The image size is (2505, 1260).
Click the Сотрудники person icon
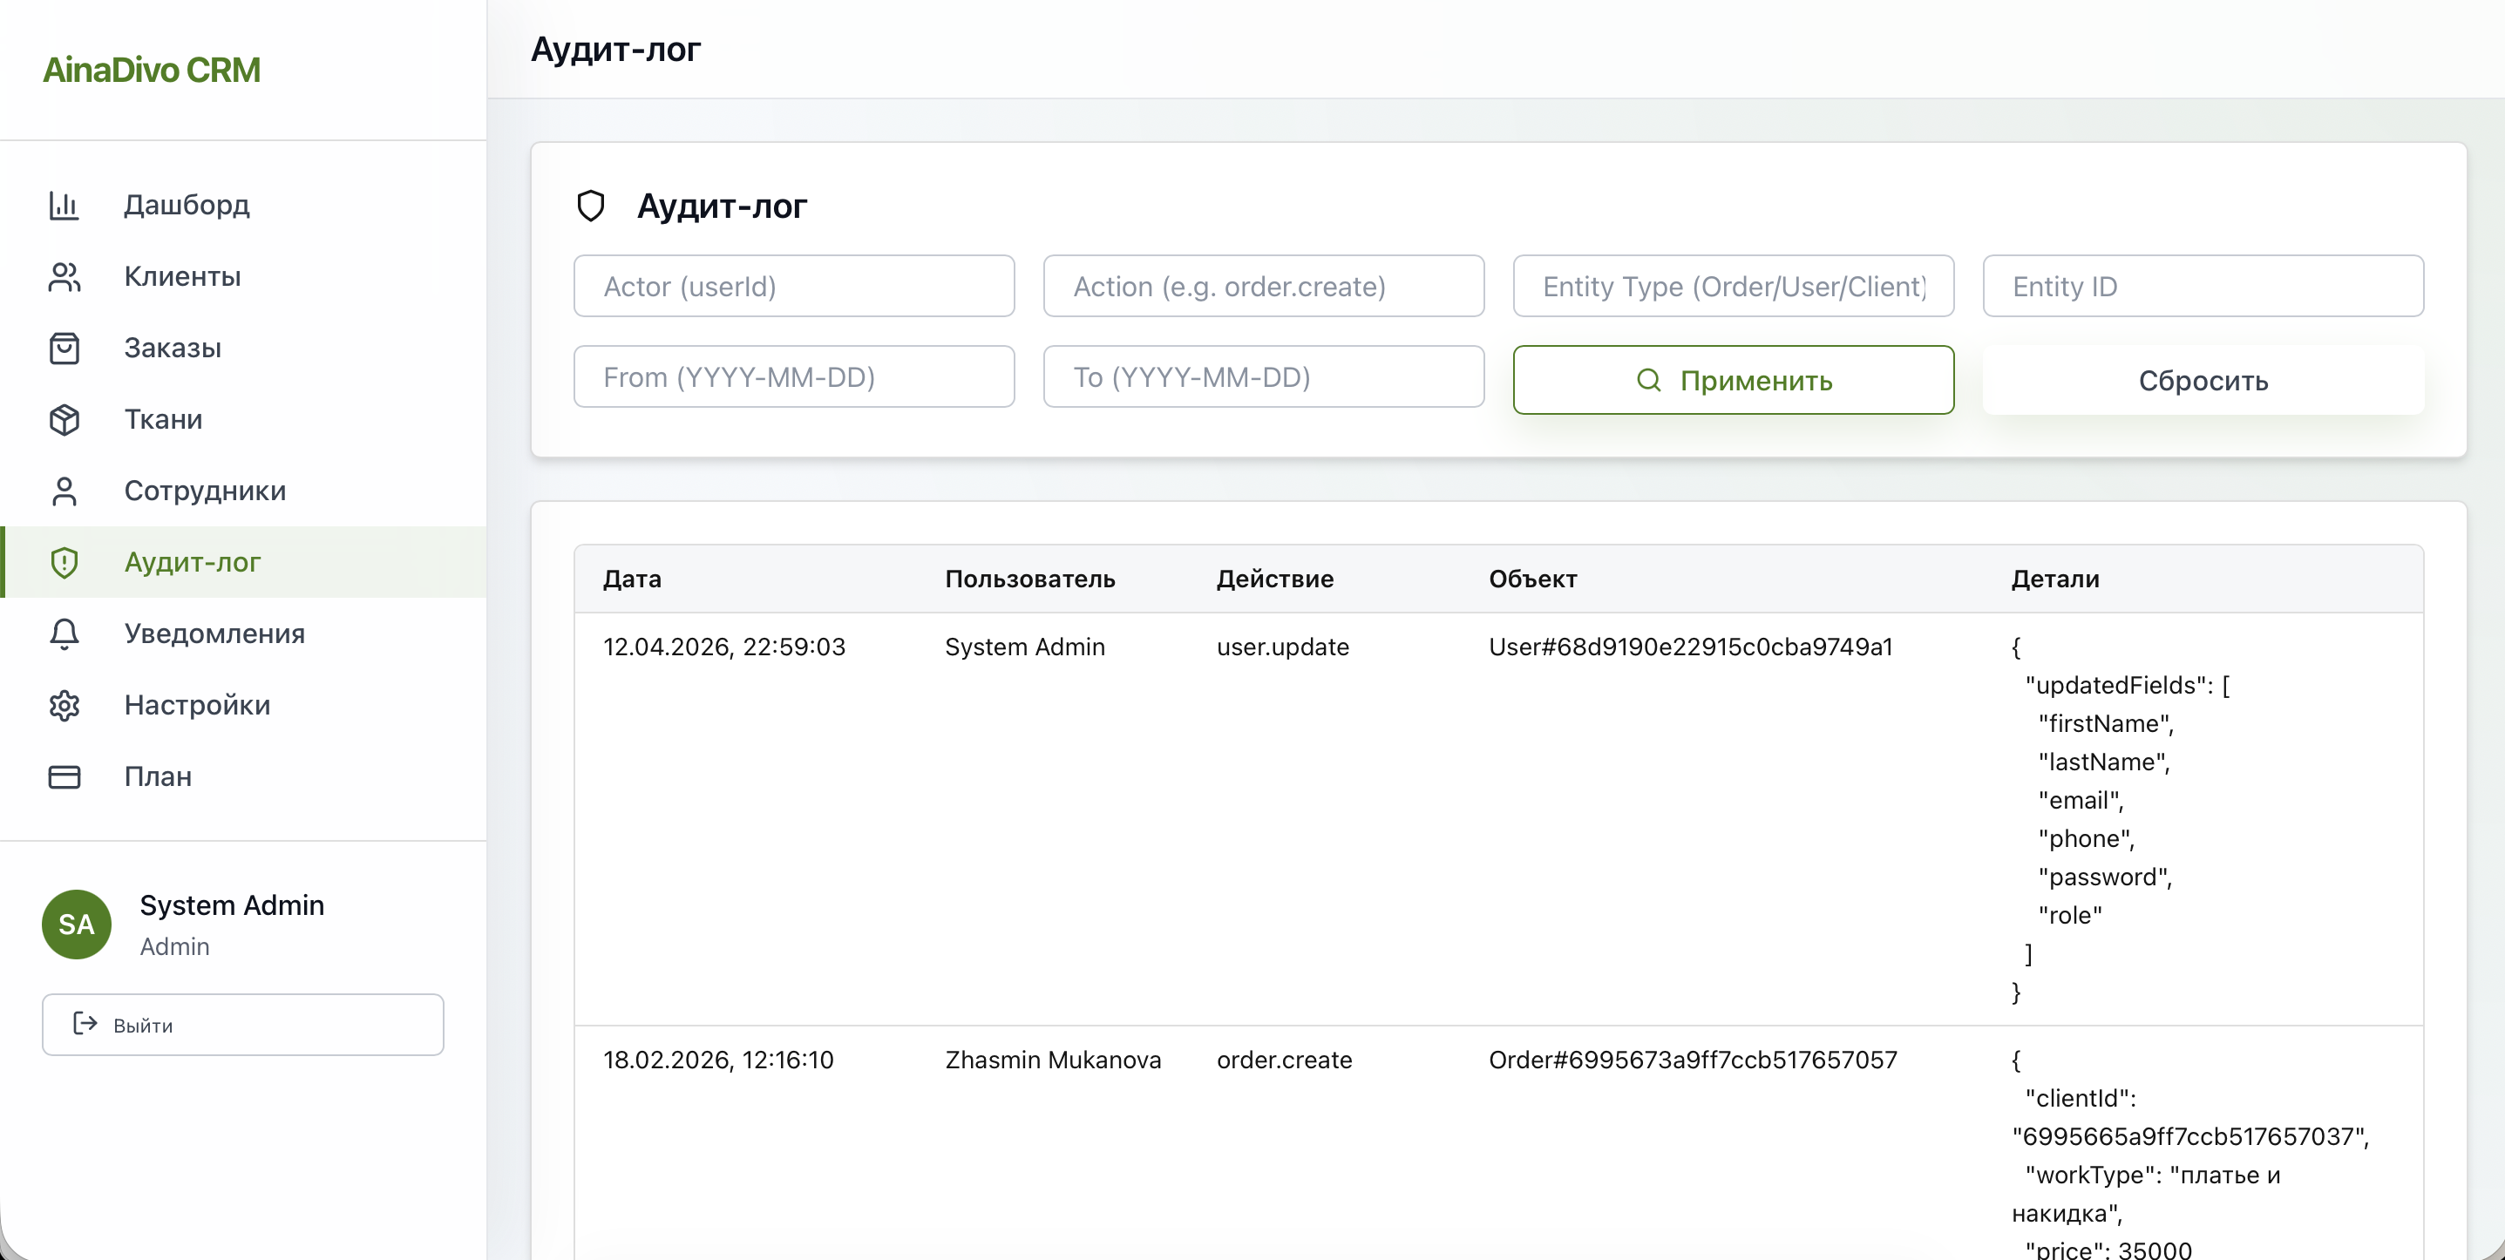pos(64,491)
